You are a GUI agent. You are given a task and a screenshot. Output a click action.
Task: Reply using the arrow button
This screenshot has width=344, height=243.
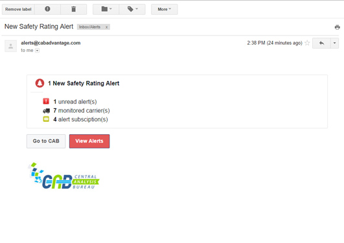(321, 43)
